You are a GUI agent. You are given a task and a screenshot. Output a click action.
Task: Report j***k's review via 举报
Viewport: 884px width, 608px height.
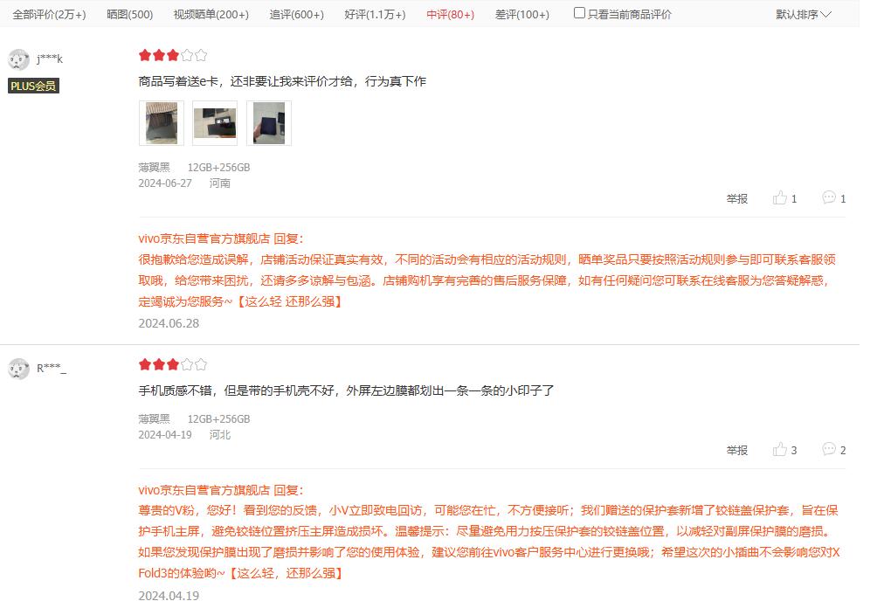[x=737, y=198]
